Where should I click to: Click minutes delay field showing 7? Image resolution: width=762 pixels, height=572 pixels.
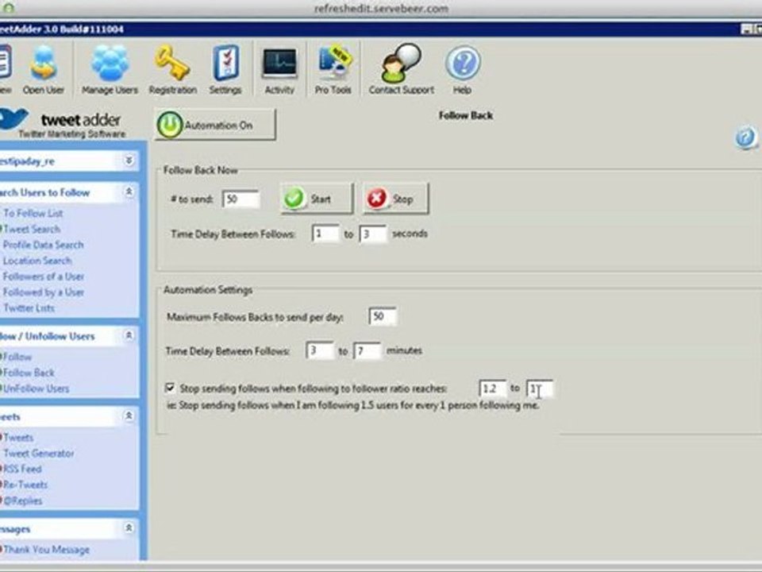[x=367, y=350]
